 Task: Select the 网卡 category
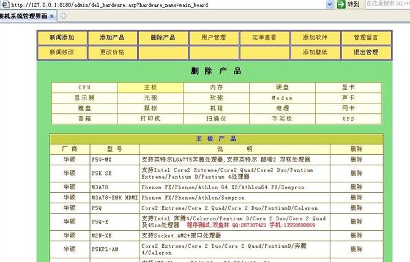(348, 108)
